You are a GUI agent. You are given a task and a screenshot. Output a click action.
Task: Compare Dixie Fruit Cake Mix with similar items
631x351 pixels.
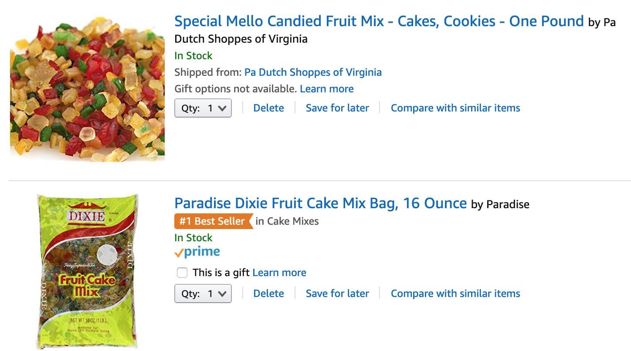coord(455,294)
